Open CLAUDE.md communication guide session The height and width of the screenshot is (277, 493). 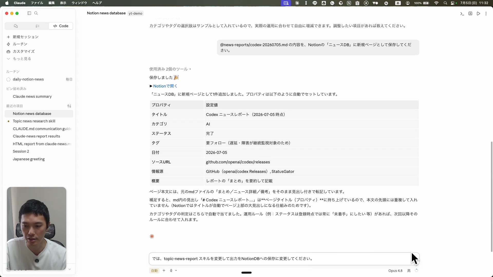(x=39, y=129)
